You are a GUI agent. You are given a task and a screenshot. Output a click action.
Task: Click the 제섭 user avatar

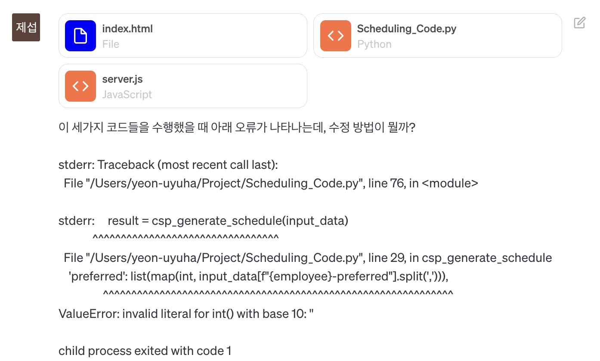pos(26,28)
